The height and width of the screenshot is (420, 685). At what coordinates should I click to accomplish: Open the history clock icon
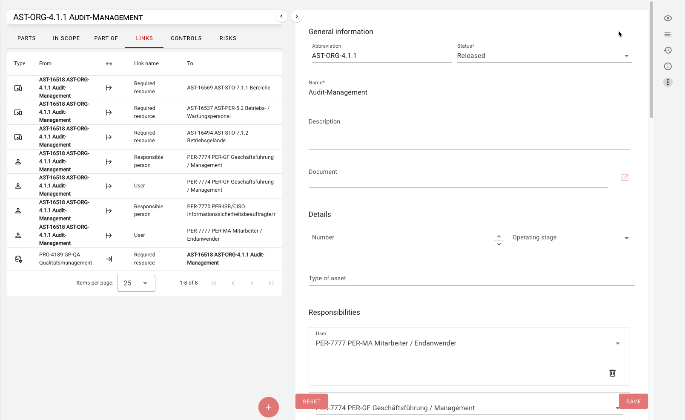click(668, 50)
